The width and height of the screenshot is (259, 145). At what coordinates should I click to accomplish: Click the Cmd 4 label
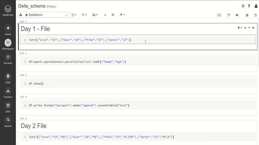[x=23, y=97]
